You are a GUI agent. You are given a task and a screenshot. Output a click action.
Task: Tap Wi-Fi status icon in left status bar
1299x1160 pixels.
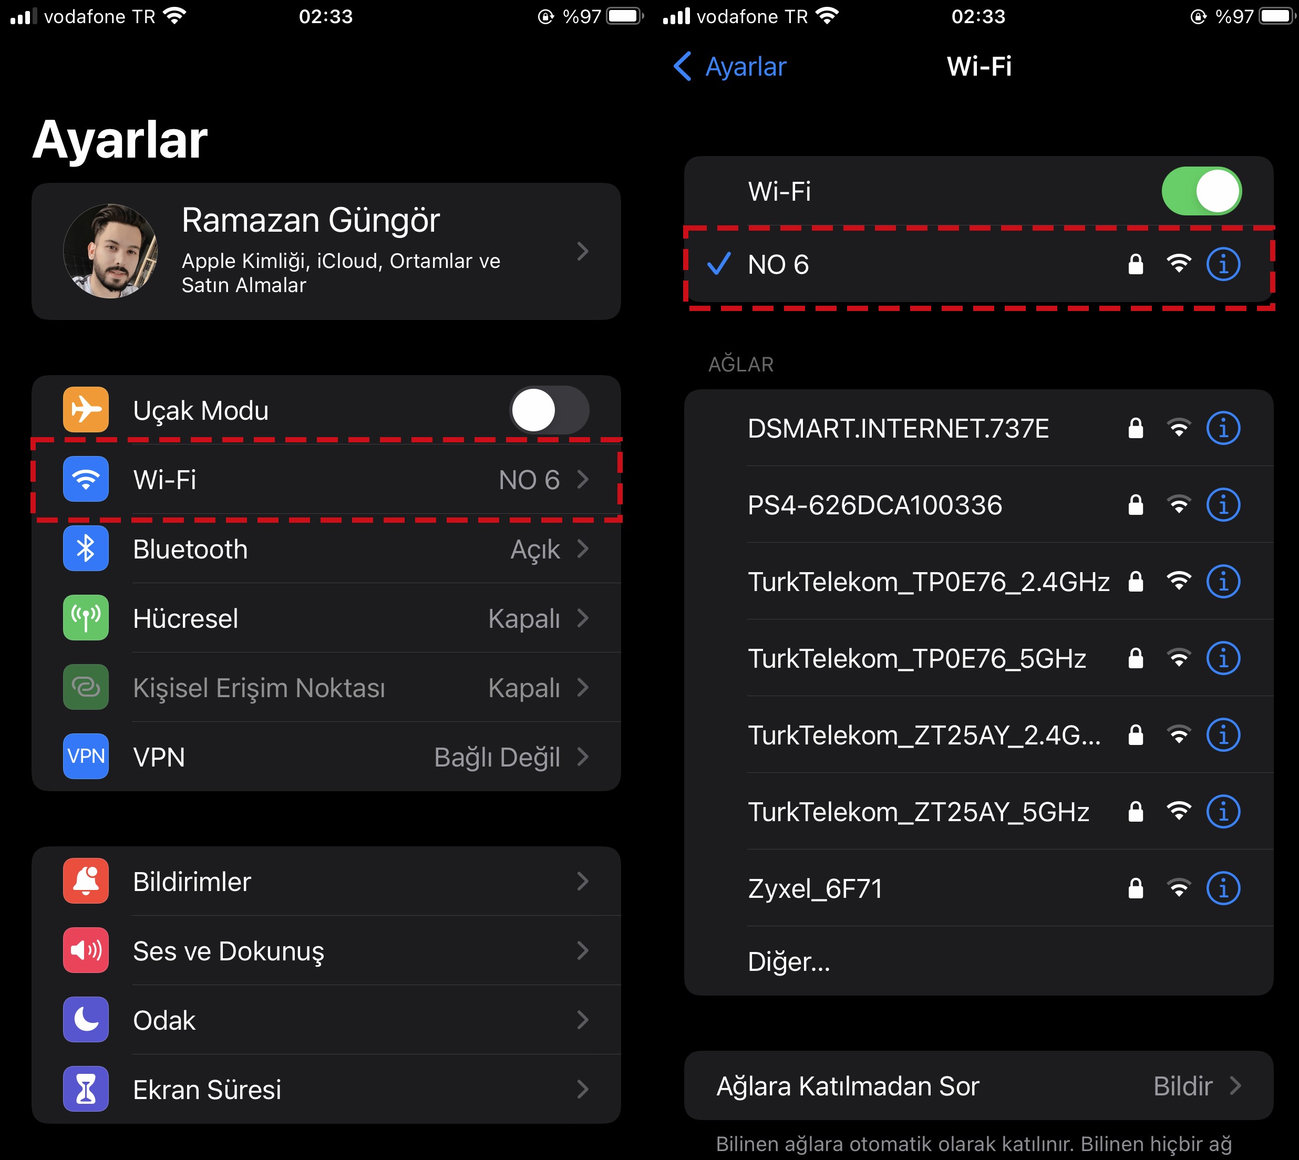[174, 16]
